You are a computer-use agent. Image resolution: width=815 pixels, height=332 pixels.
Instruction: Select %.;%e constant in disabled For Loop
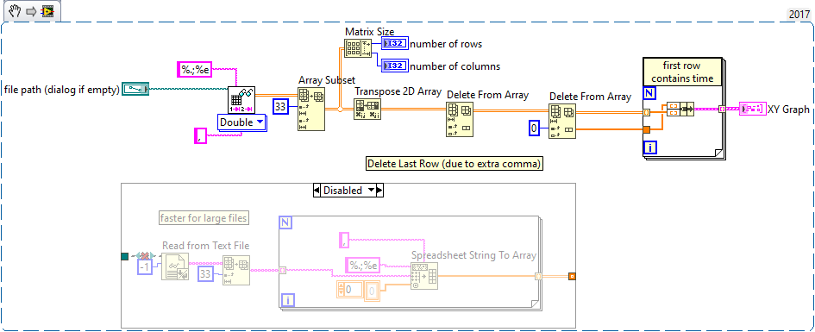[x=363, y=265]
